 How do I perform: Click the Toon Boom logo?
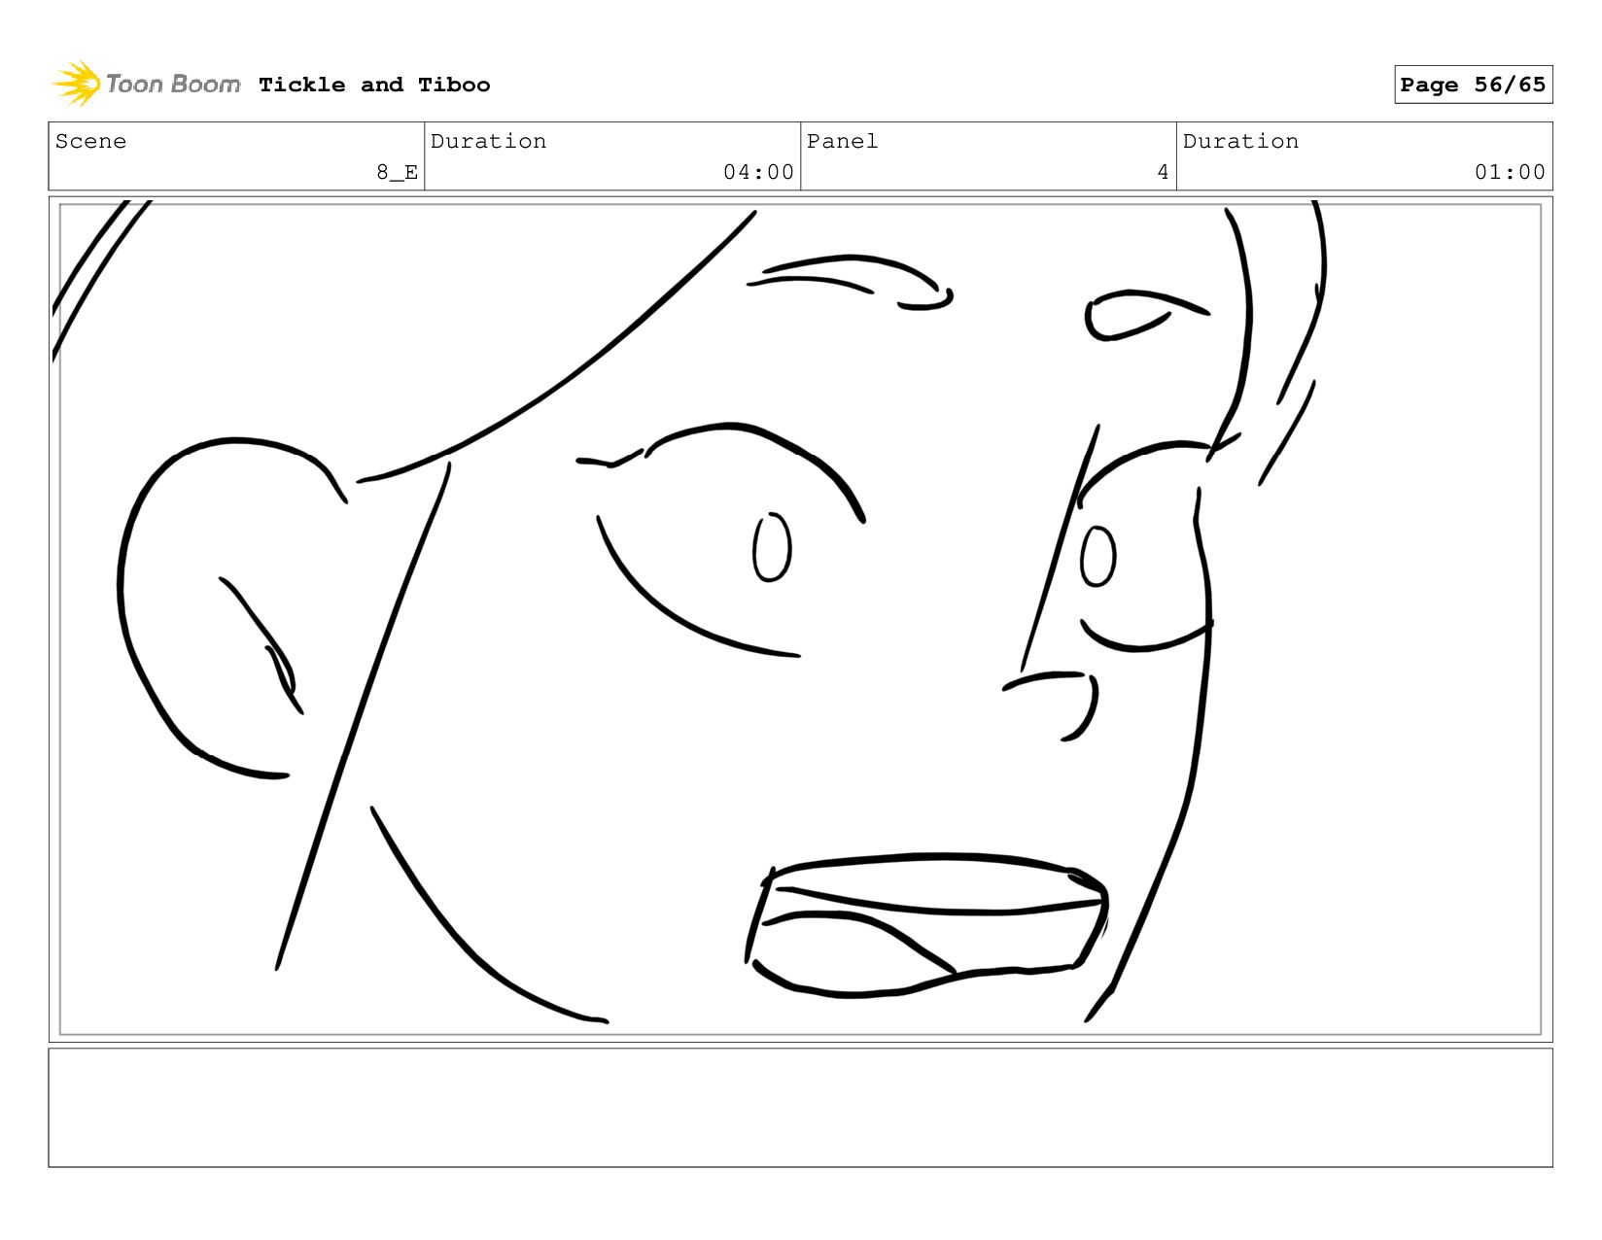[146, 84]
